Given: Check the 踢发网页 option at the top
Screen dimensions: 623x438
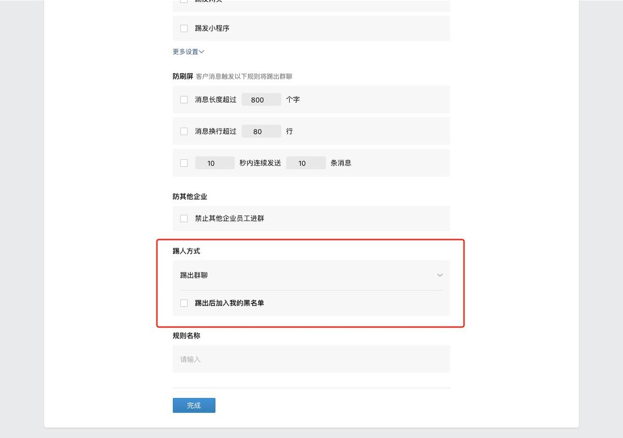Looking at the screenshot, I should tap(184, 2).
